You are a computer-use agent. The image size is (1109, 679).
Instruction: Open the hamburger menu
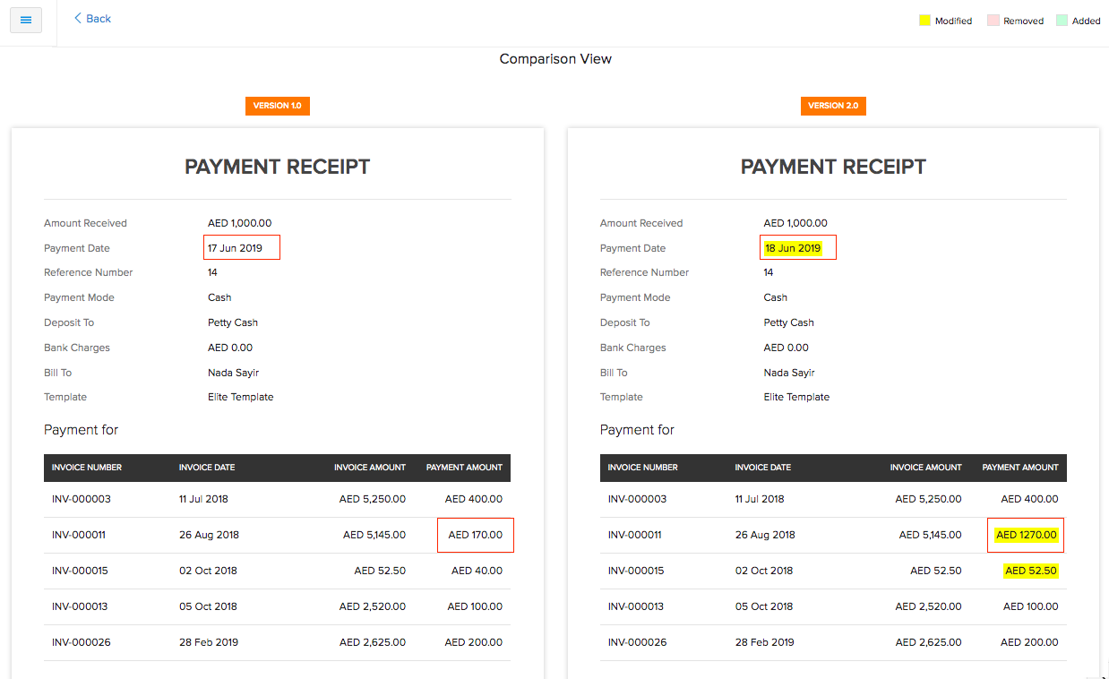click(x=26, y=20)
